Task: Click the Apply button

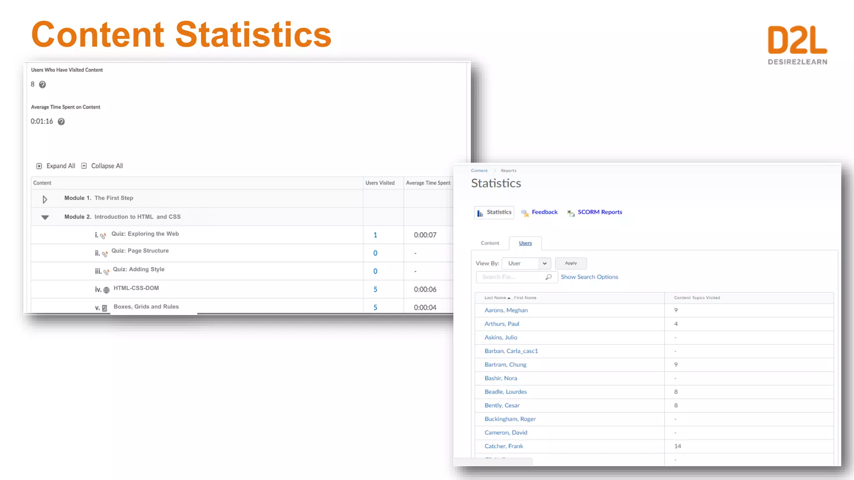Action: [571, 263]
